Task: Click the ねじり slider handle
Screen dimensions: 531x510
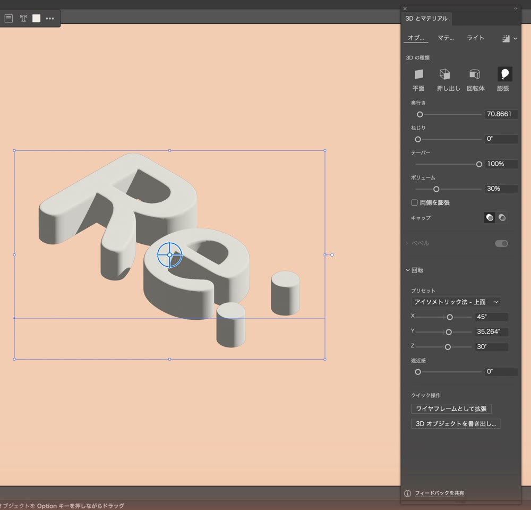Action: [418, 139]
